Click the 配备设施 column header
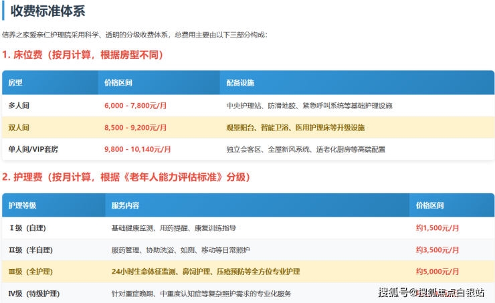The image size is (495, 303). (x=240, y=83)
